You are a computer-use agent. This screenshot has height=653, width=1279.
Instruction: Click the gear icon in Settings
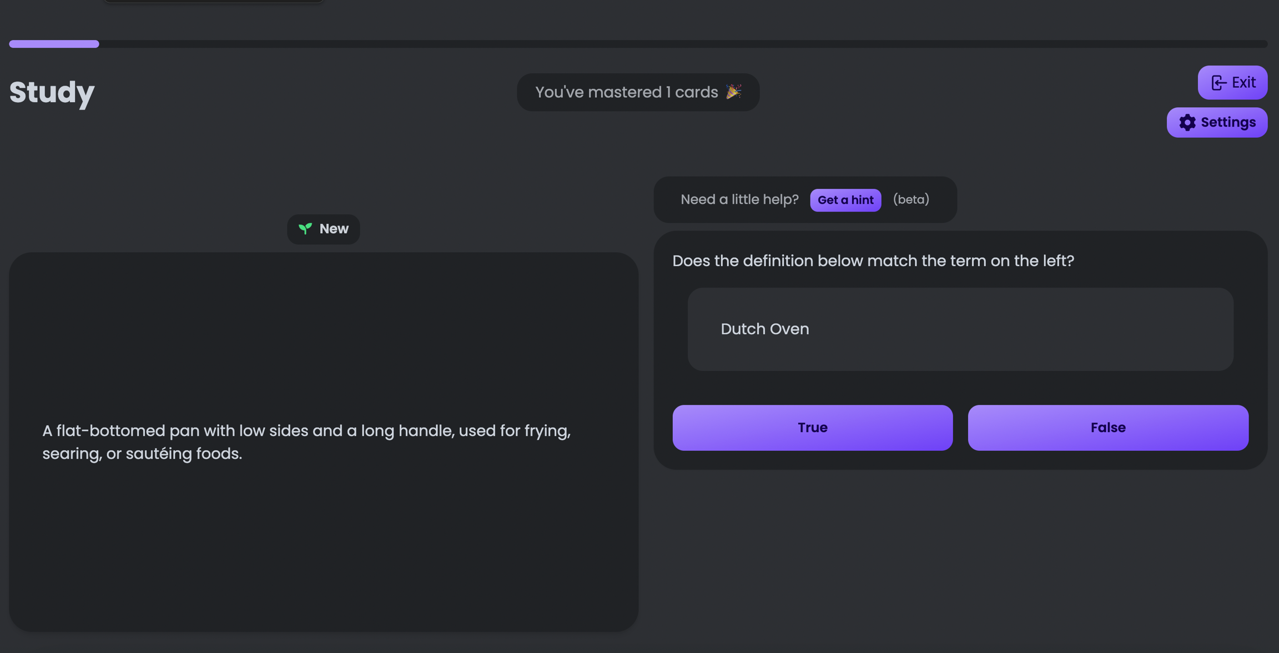(x=1187, y=123)
